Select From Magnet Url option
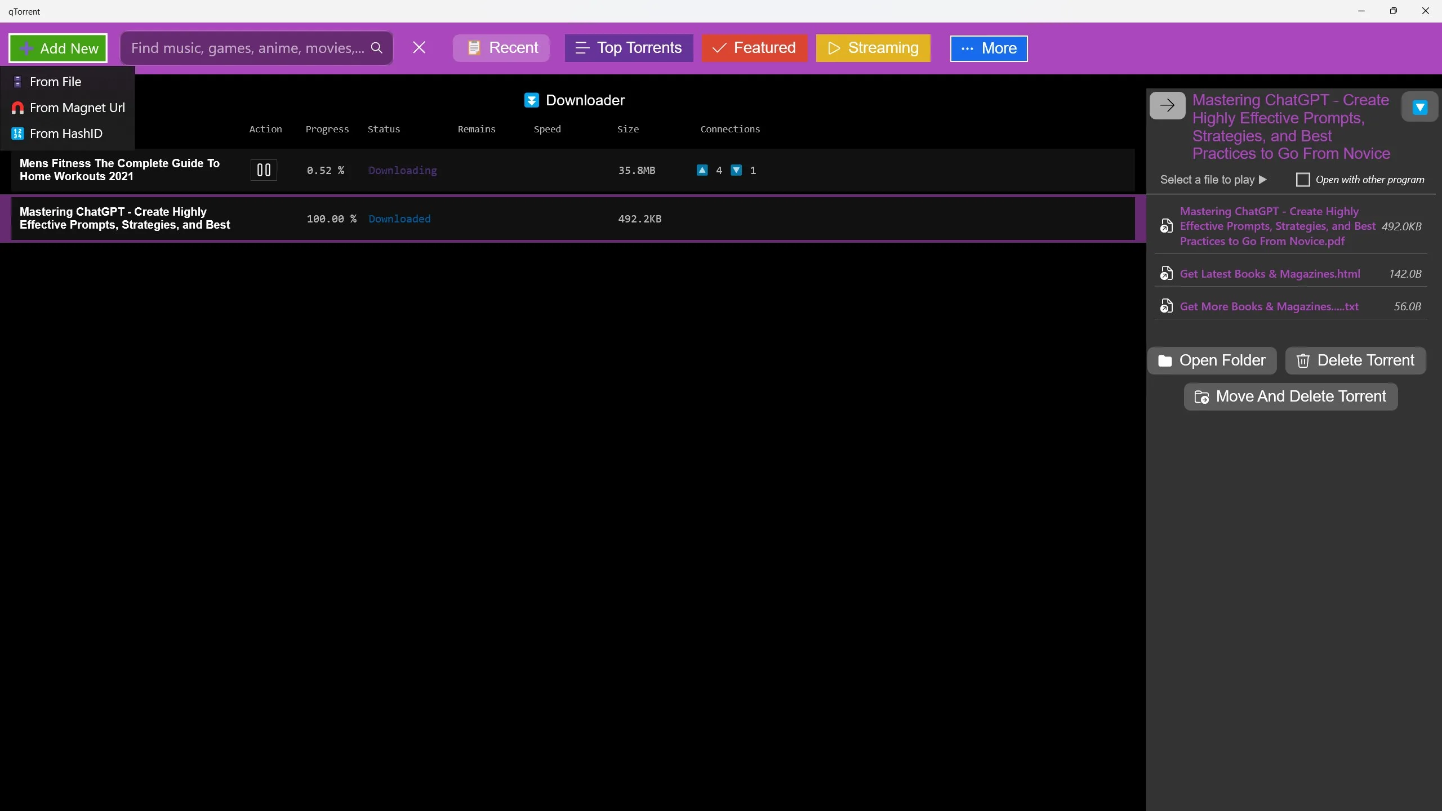This screenshot has height=811, width=1442. 68,108
